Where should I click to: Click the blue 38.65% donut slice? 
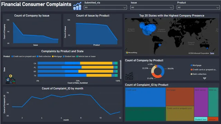pyautogui.click(x=162, y=71)
